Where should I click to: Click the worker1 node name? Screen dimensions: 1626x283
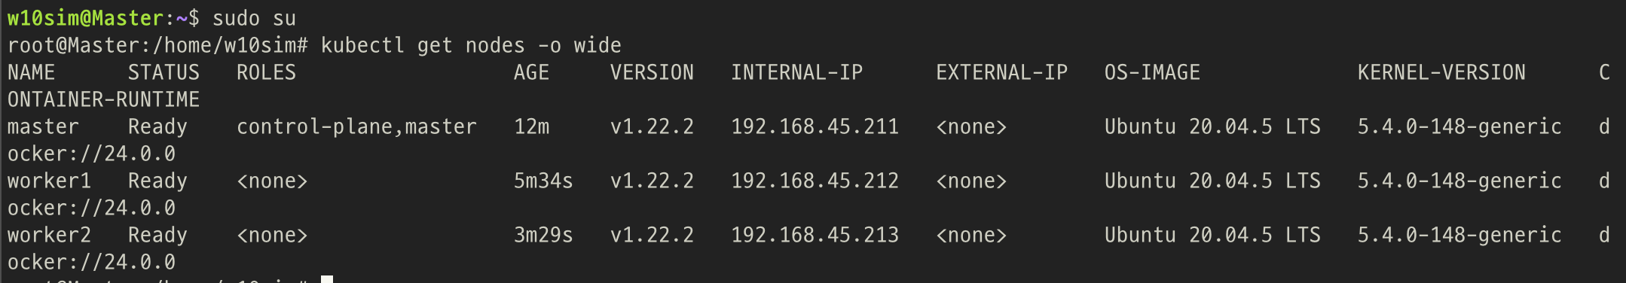click(x=49, y=181)
